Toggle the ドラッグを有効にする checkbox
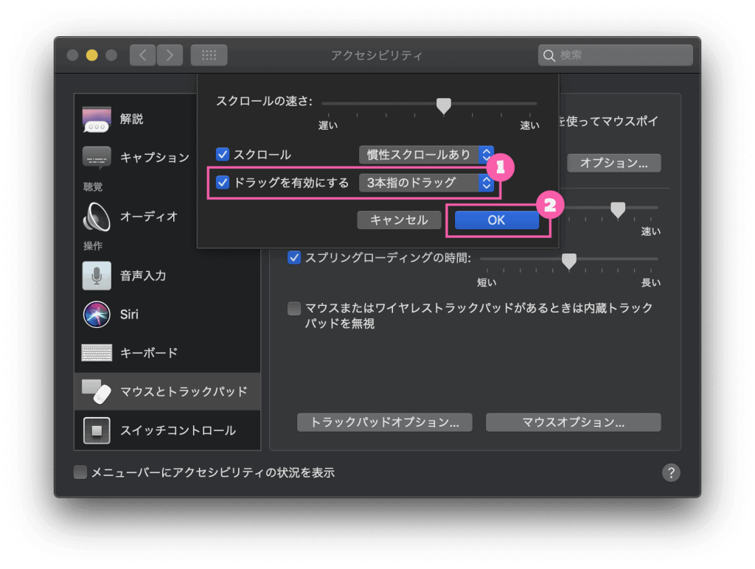 (223, 183)
